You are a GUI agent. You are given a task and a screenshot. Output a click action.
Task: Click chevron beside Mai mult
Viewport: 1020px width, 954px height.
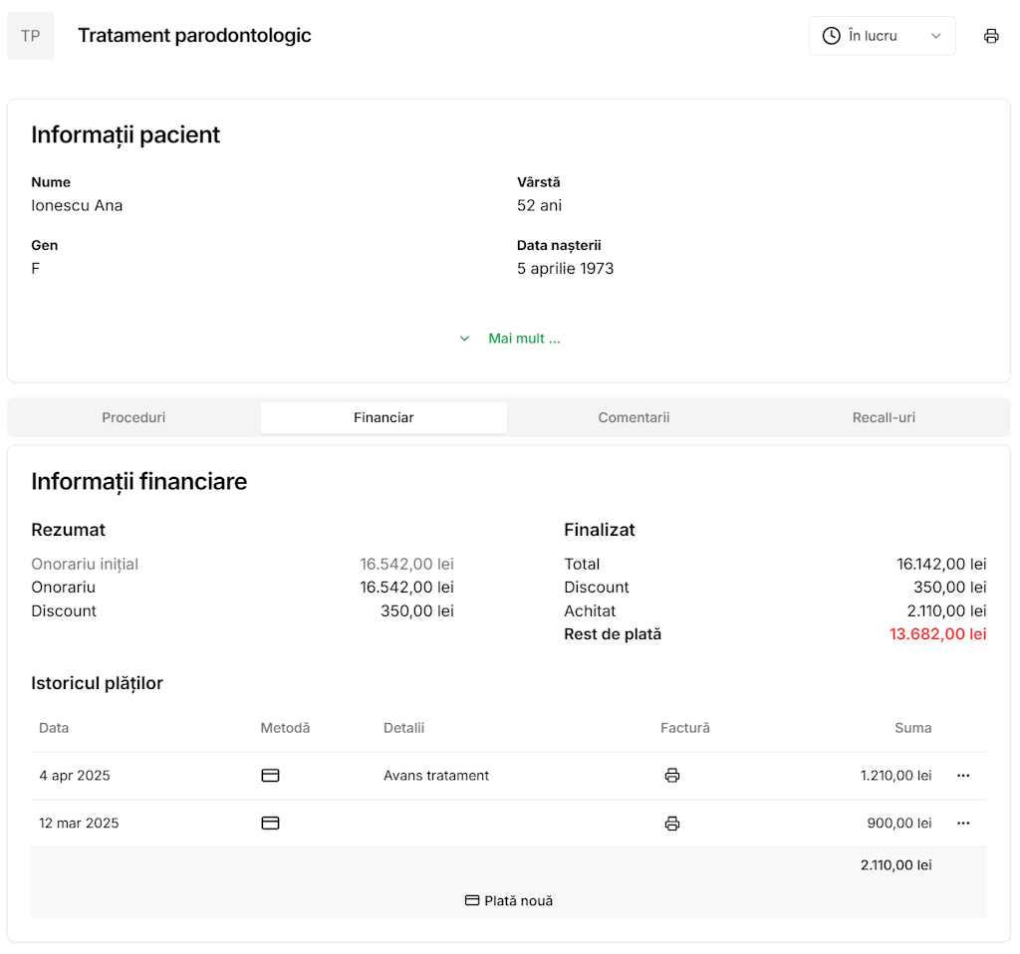click(x=464, y=339)
